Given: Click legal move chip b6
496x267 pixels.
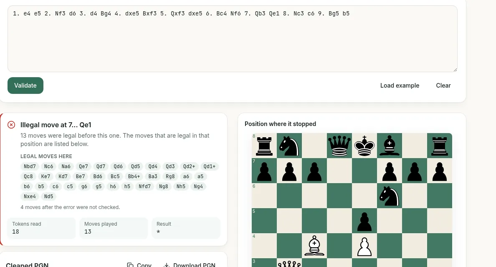Looking at the screenshot, I should click(27, 186).
